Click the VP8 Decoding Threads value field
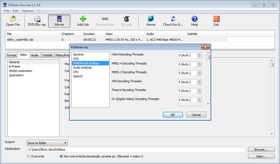 pos(187,82)
